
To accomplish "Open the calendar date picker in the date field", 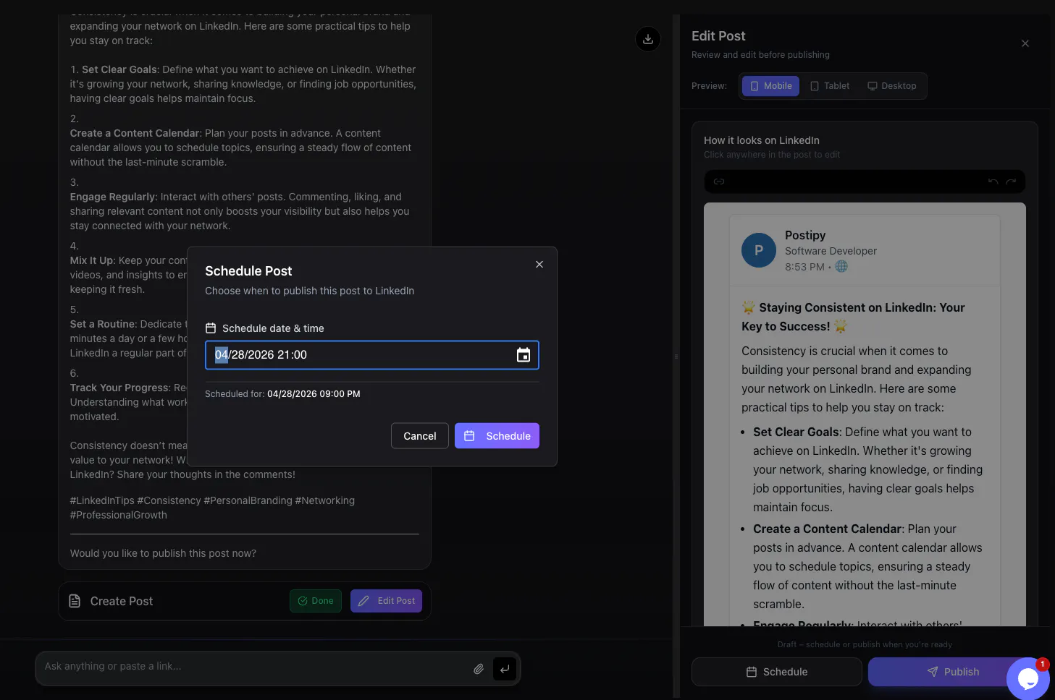I will point(524,355).
